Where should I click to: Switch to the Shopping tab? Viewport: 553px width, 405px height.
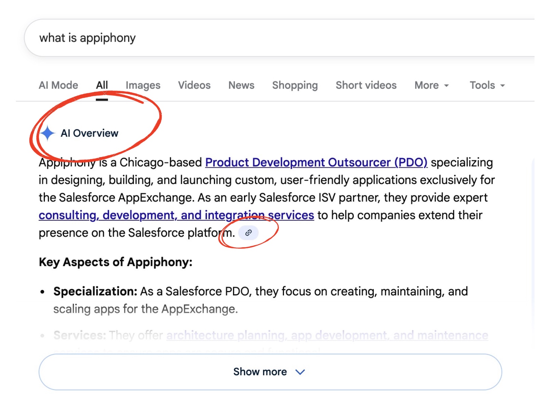click(295, 85)
